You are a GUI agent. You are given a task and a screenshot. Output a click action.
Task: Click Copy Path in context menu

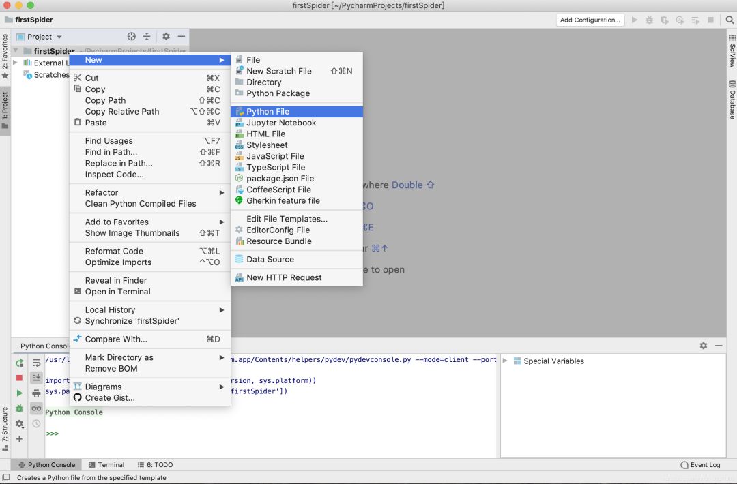point(150,100)
